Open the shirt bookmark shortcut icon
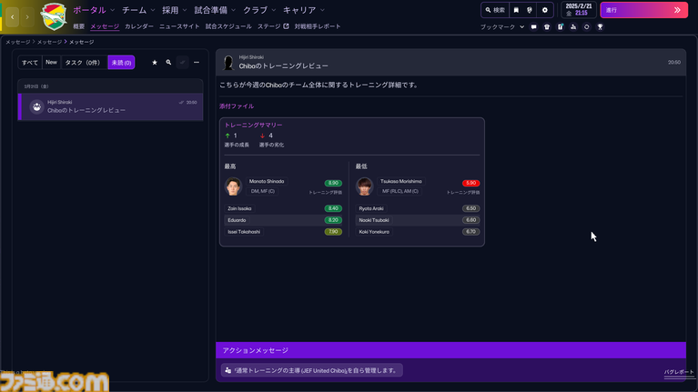The image size is (698, 392). pos(547,27)
